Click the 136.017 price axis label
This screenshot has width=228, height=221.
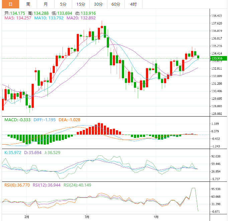217,38
